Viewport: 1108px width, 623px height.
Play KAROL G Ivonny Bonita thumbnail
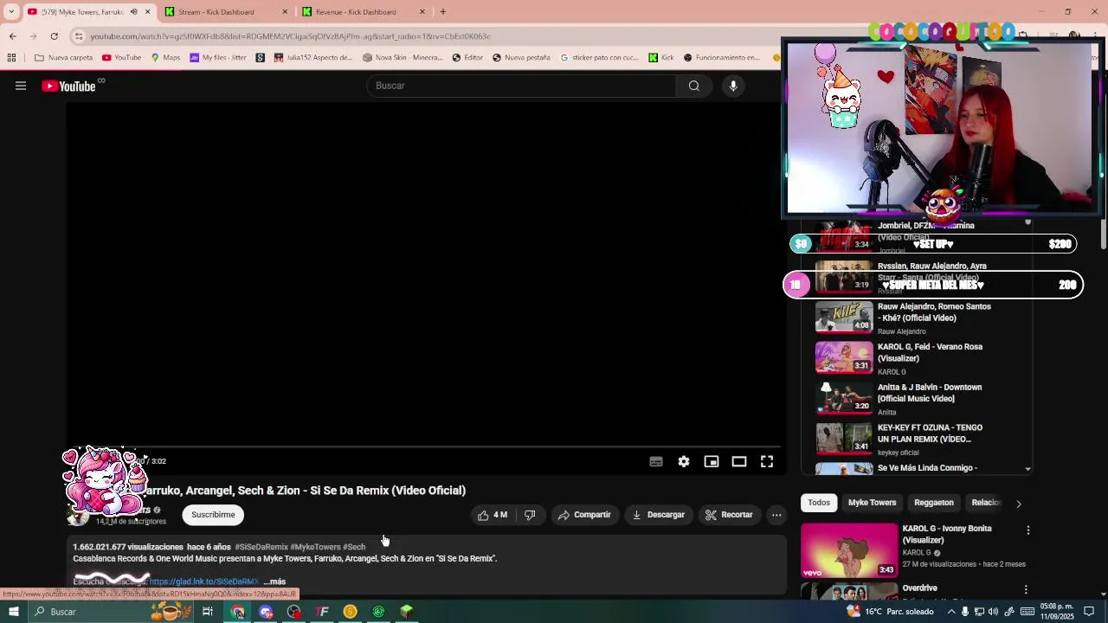(849, 550)
